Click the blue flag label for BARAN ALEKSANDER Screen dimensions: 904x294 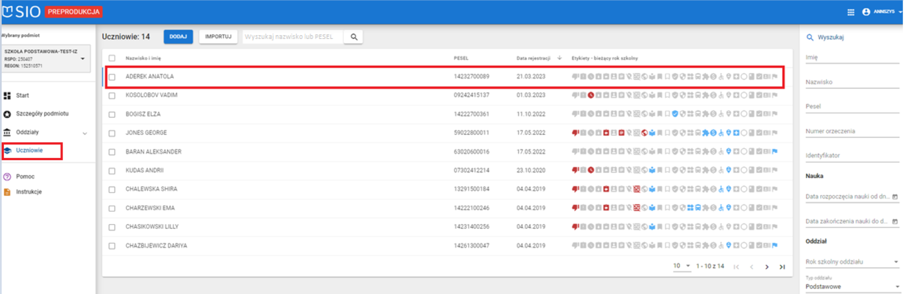774,152
